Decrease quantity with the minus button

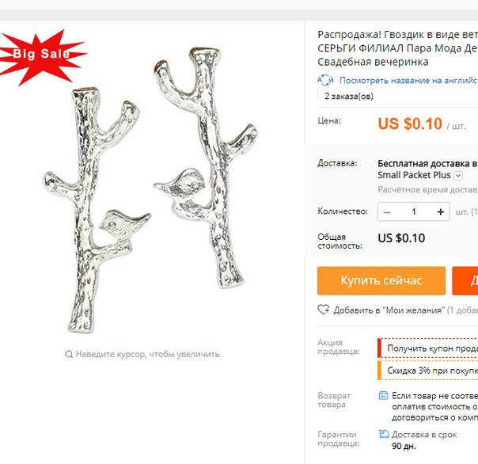click(387, 212)
